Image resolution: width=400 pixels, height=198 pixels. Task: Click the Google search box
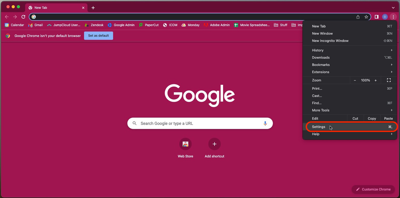point(200,123)
